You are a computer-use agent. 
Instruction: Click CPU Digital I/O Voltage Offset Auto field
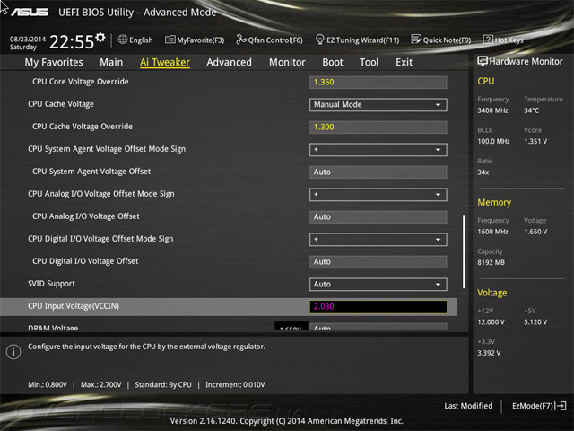[x=378, y=262]
